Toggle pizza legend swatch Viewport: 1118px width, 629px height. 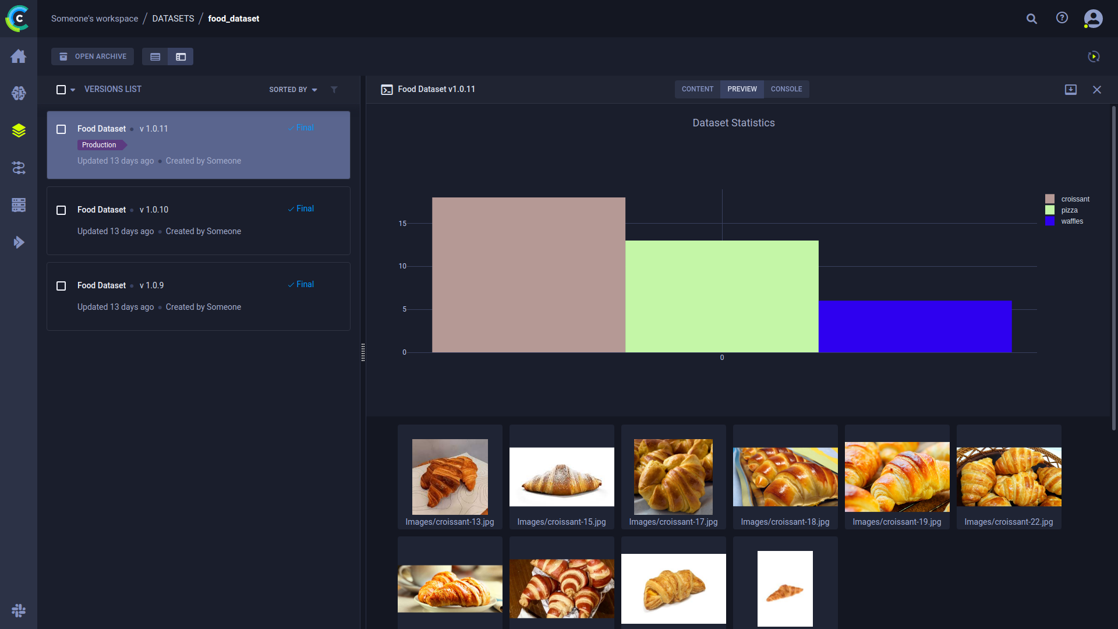1050,210
